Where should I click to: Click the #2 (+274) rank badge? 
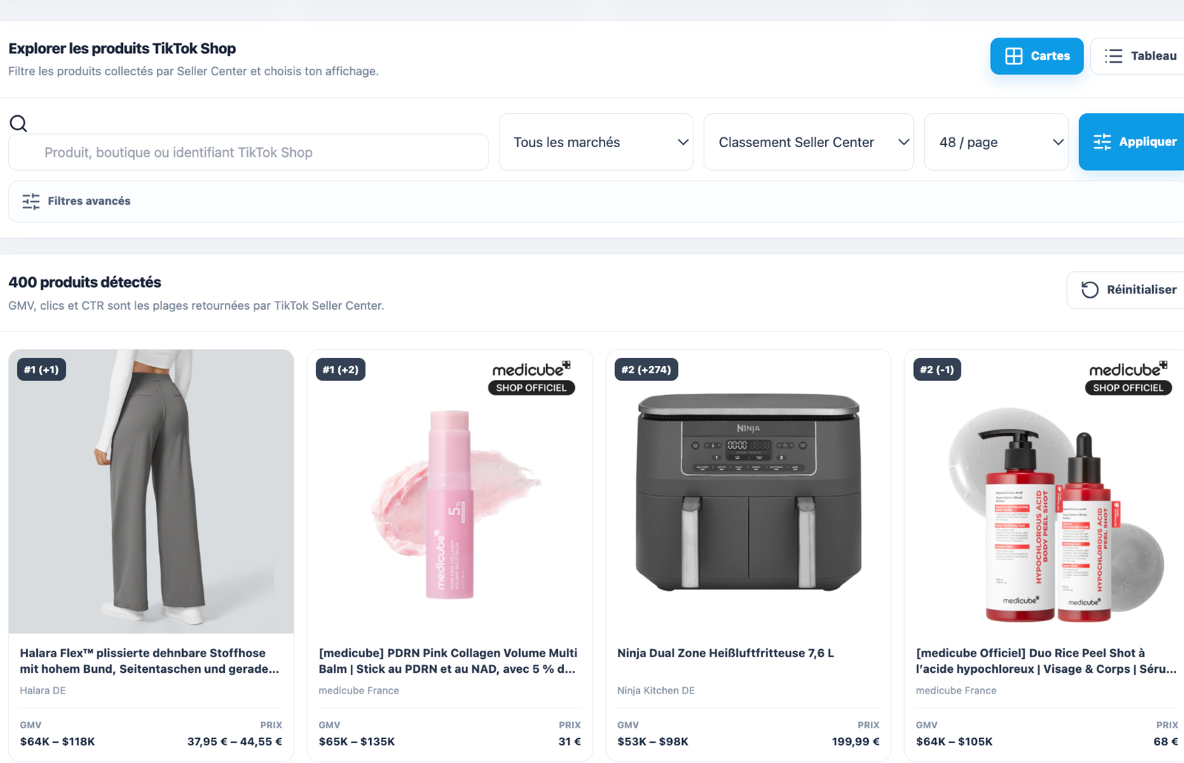click(646, 370)
